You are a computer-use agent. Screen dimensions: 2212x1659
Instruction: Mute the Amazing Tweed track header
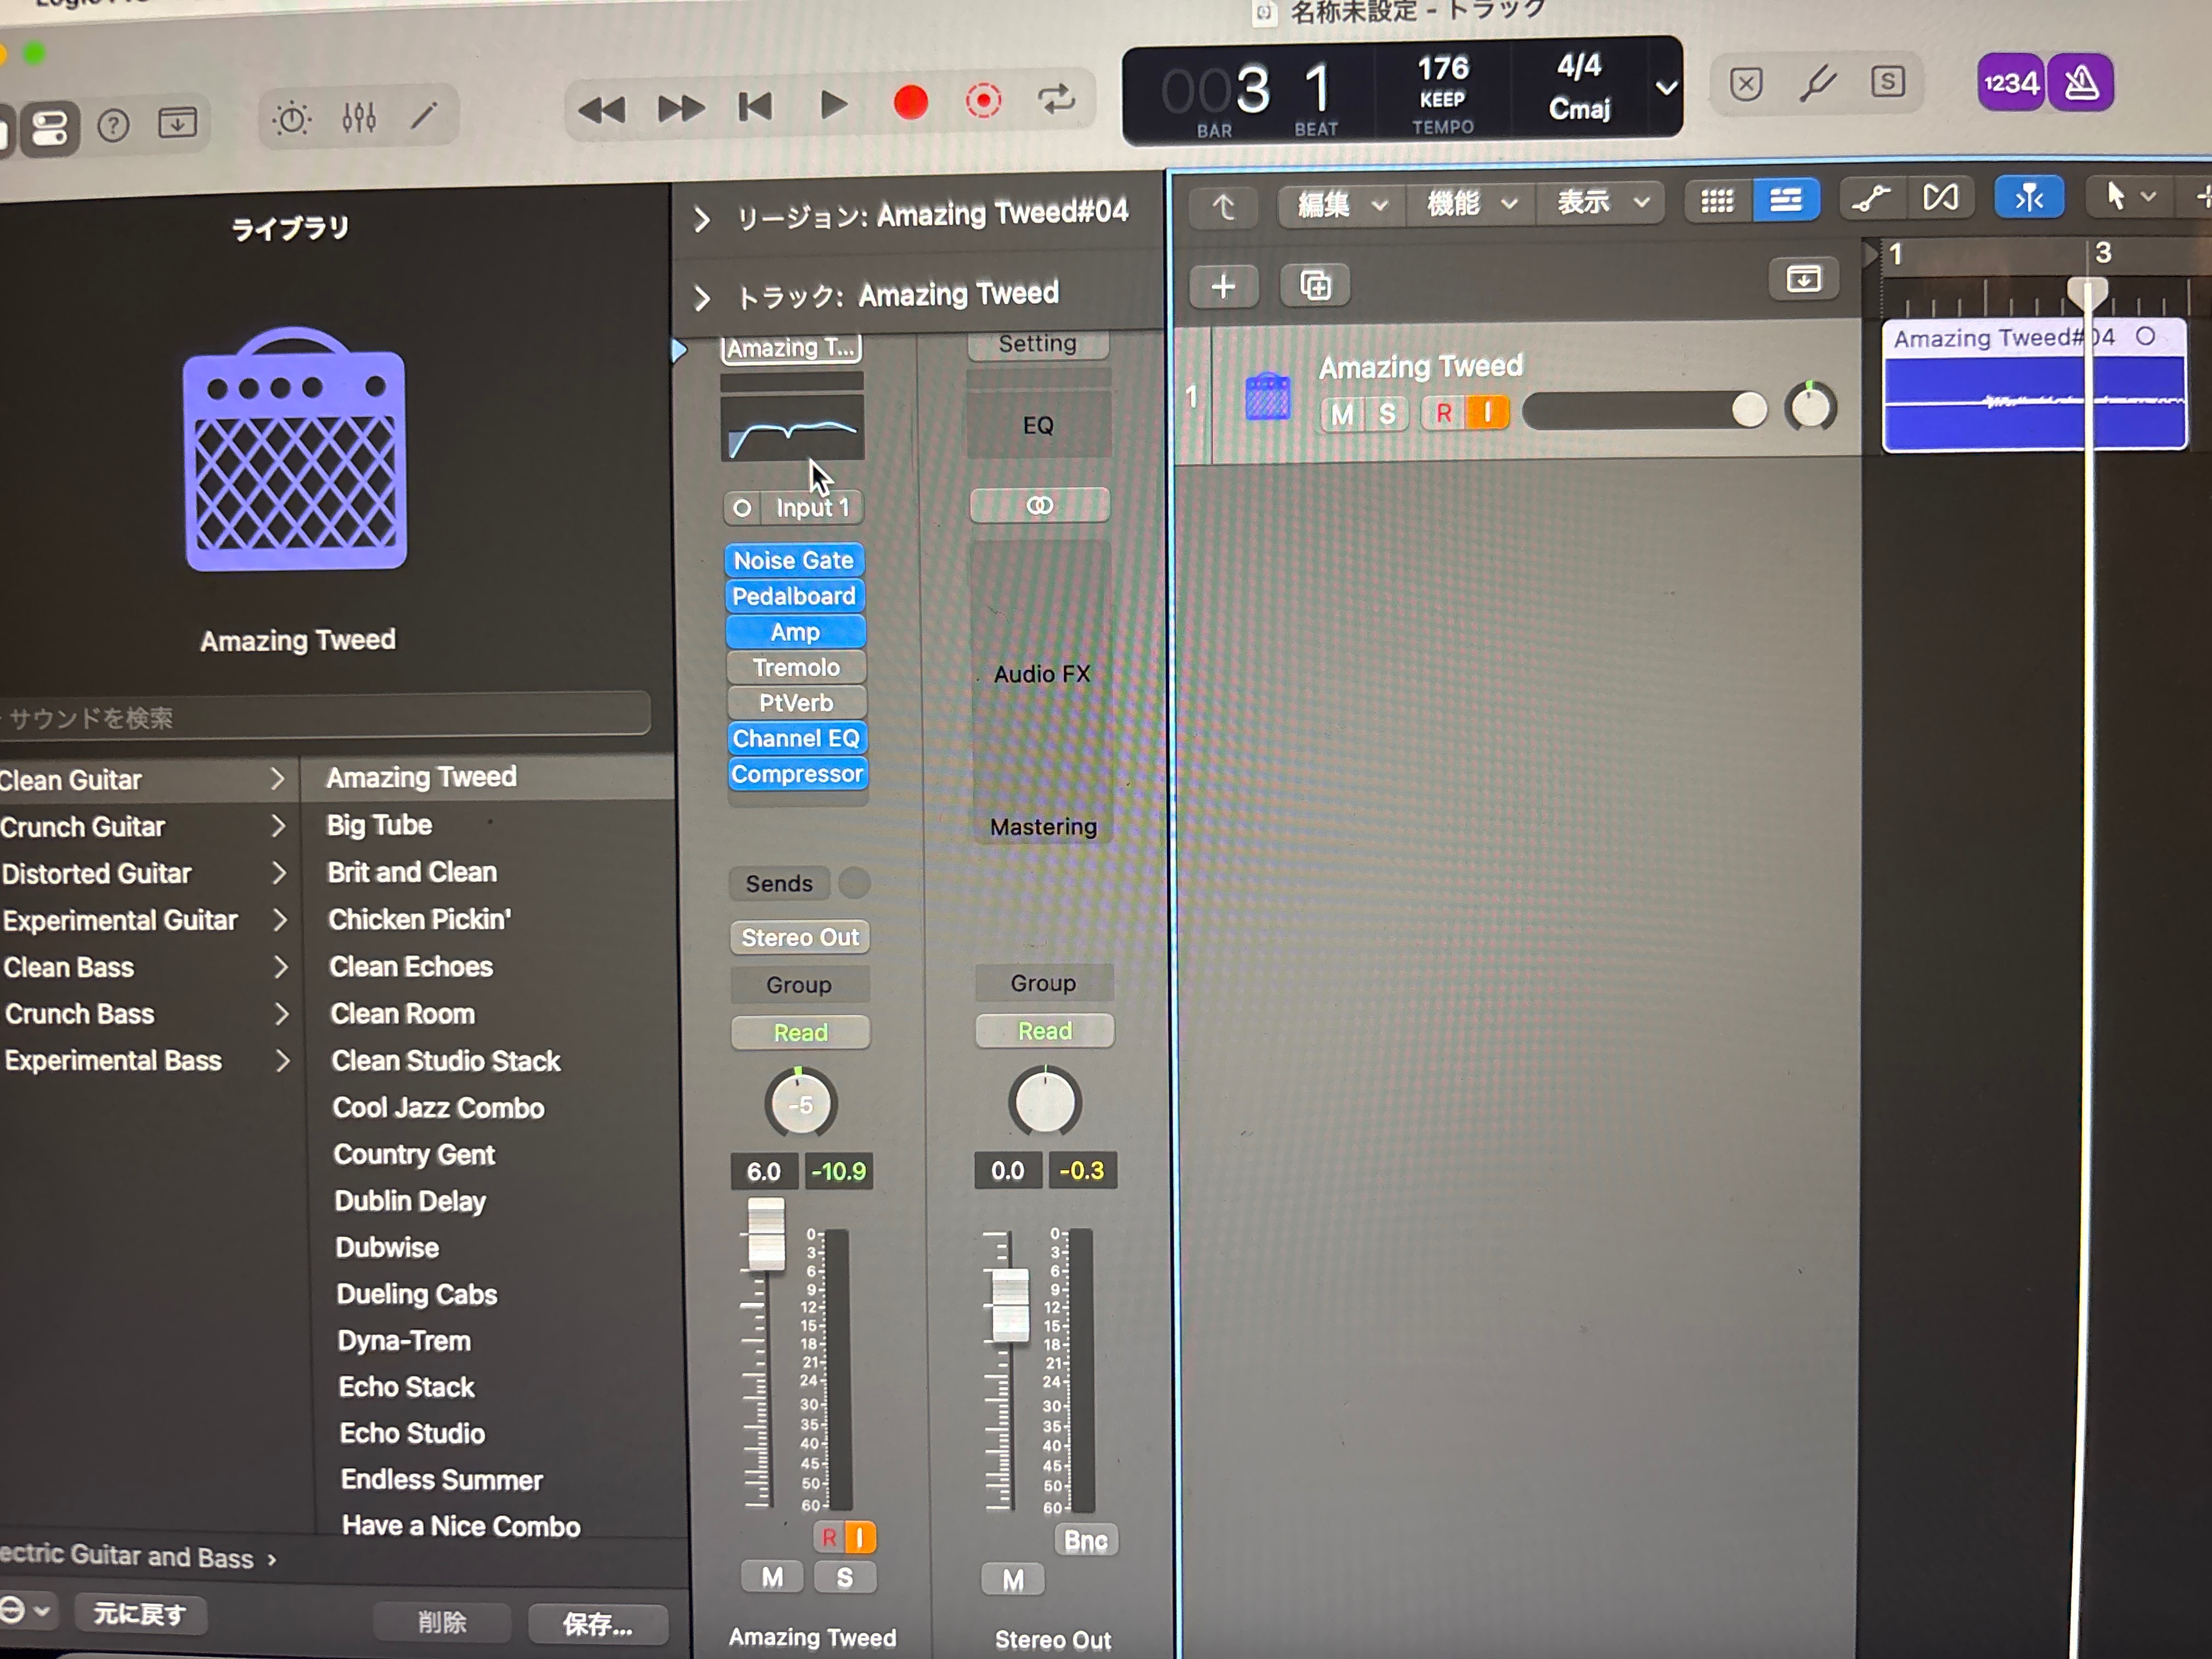pos(1342,414)
